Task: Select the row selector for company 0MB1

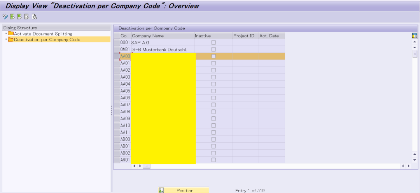Action: [x=117, y=49]
